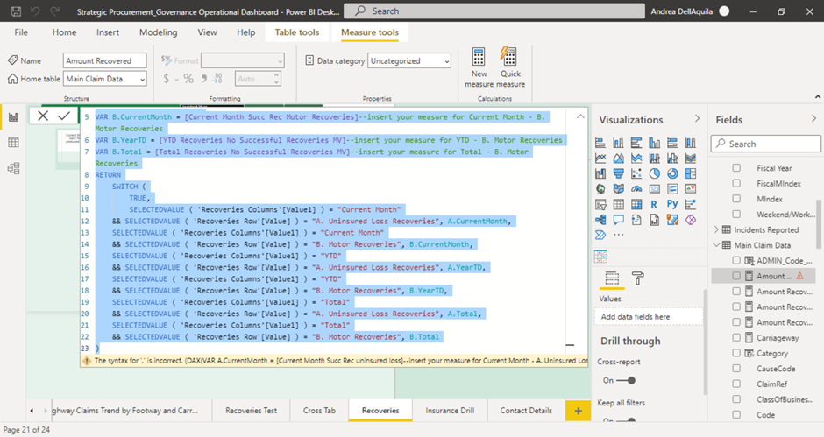Image resolution: width=824 pixels, height=437 pixels.
Task: Choose the Map globe visual
Action: click(600, 188)
